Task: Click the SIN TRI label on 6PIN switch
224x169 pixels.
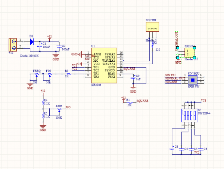Action: 170,75
